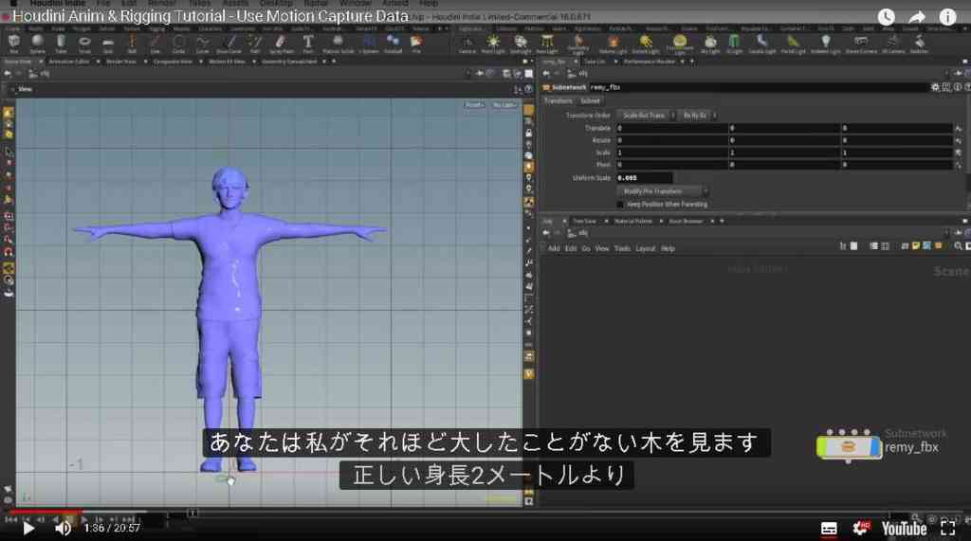This screenshot has height=541, width=971.
Task: Select the Spray Paint shelf tool
Action: tap(281, 44)
